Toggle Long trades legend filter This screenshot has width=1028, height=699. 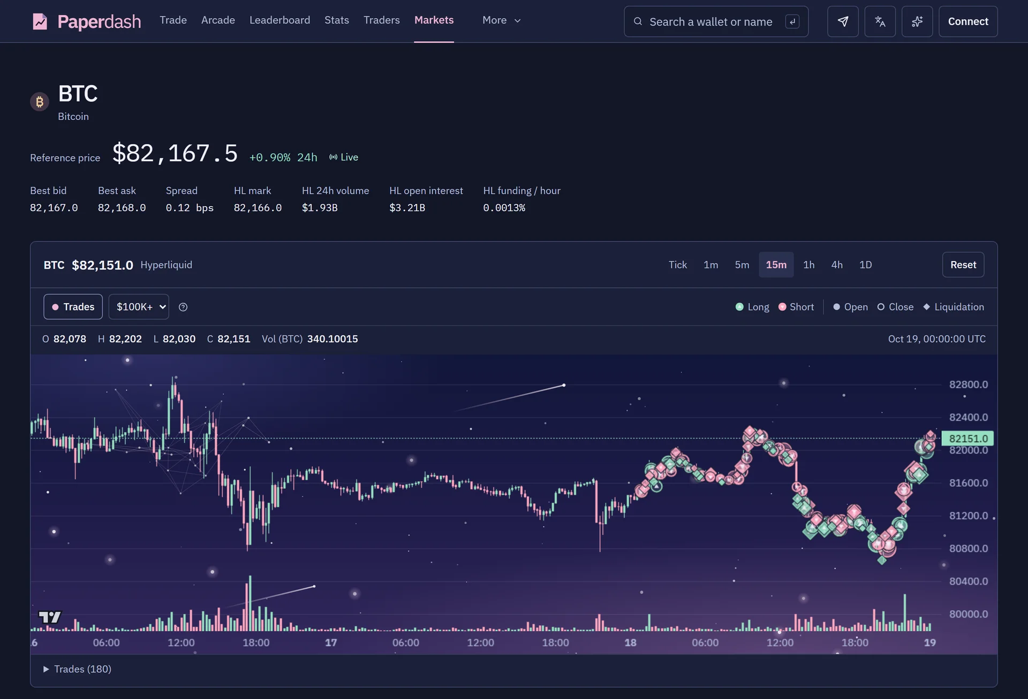tap(752, 307)
